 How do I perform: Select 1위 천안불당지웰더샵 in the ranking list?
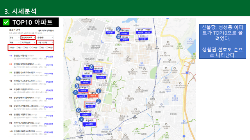(x=31, y=57)
